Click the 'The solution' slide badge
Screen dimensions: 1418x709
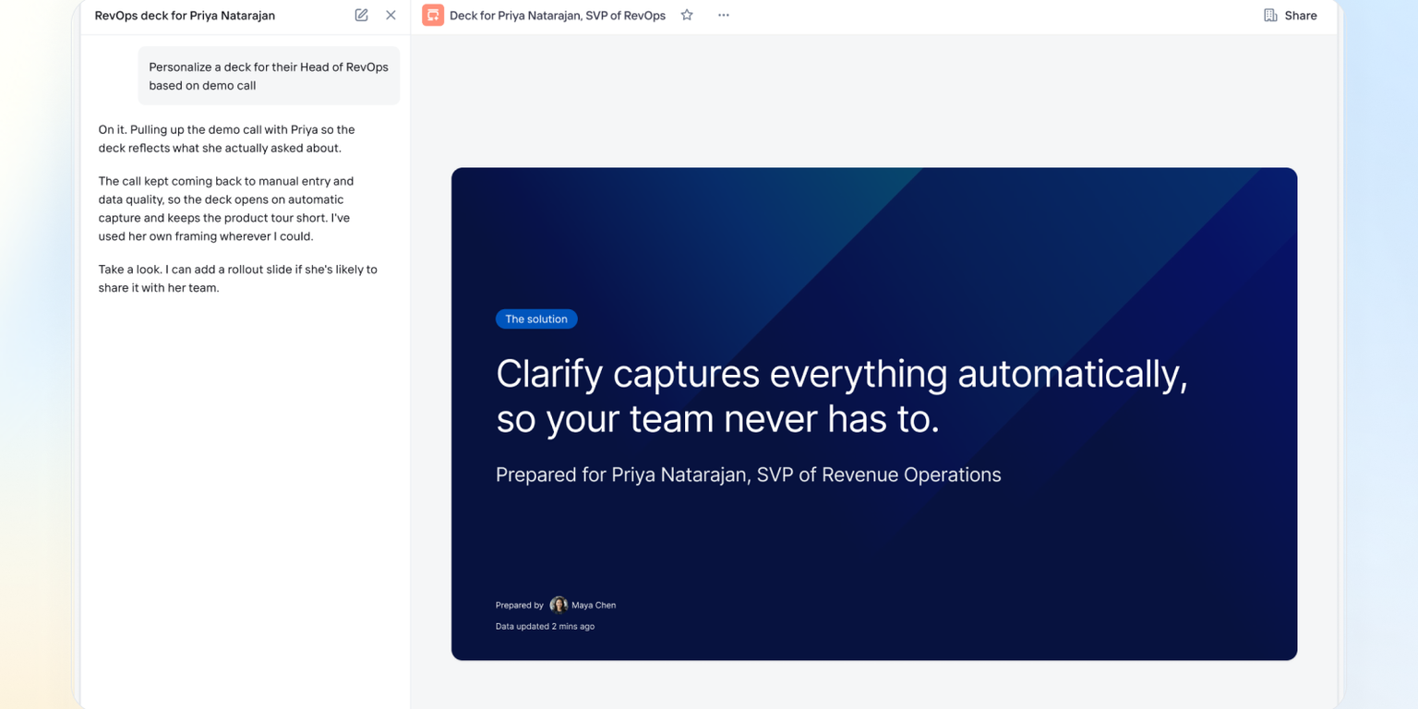pos(536,318)
